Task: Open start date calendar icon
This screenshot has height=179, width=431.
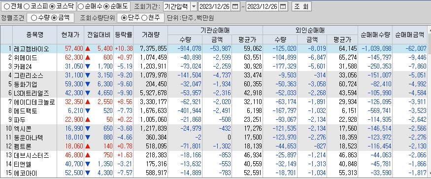Action: [235, 6]
